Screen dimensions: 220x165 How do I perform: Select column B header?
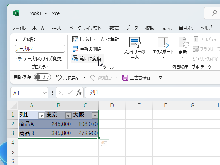coord(59,105)
